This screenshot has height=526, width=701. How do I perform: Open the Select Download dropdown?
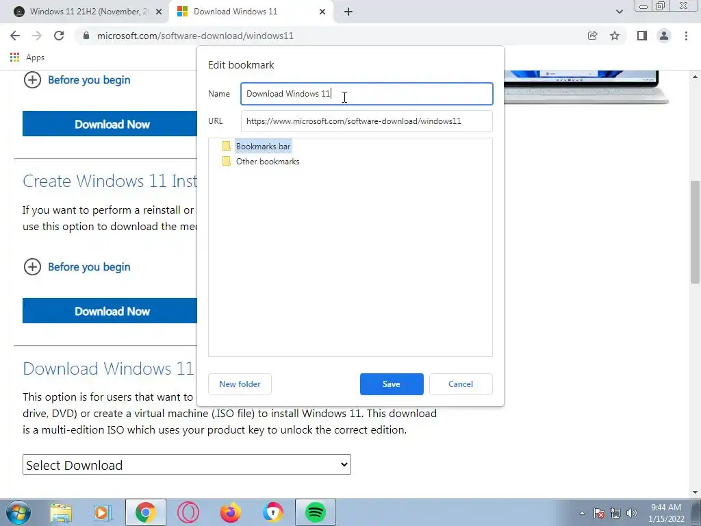[187, 465]
